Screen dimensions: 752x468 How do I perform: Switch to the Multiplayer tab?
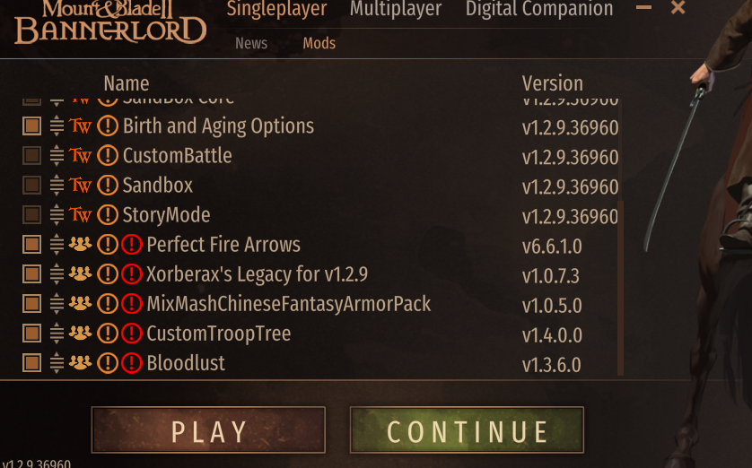coord(396,9)
